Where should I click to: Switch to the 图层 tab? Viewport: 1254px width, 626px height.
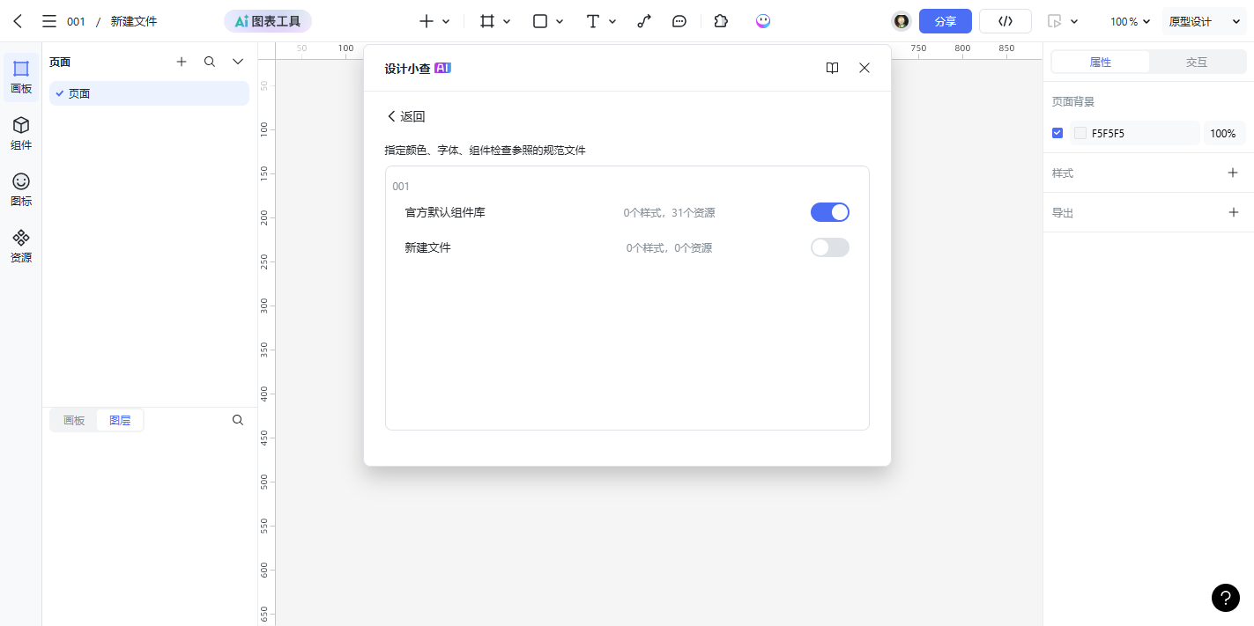point(120,420)
